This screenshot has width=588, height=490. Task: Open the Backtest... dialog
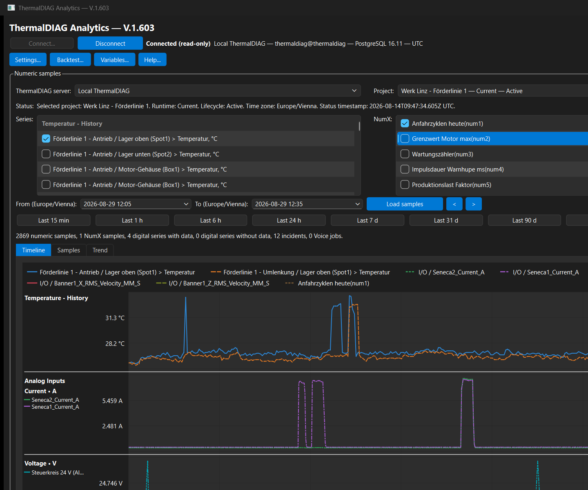[x=70, y=60]
